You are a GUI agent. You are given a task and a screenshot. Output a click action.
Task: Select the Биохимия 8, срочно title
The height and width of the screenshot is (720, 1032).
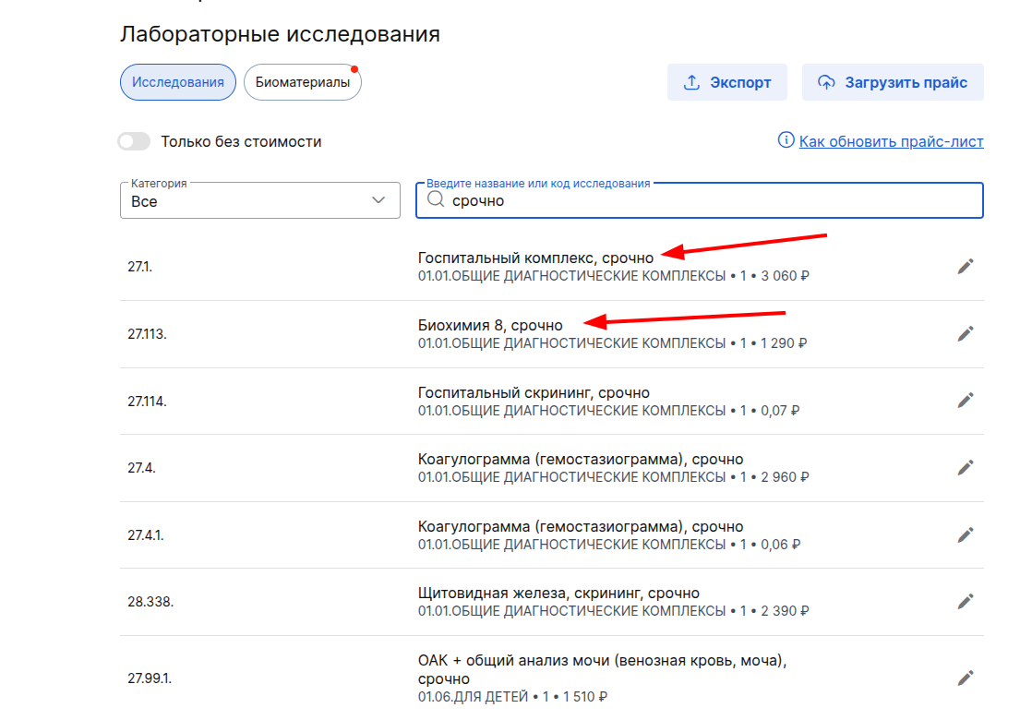[490, 325]
